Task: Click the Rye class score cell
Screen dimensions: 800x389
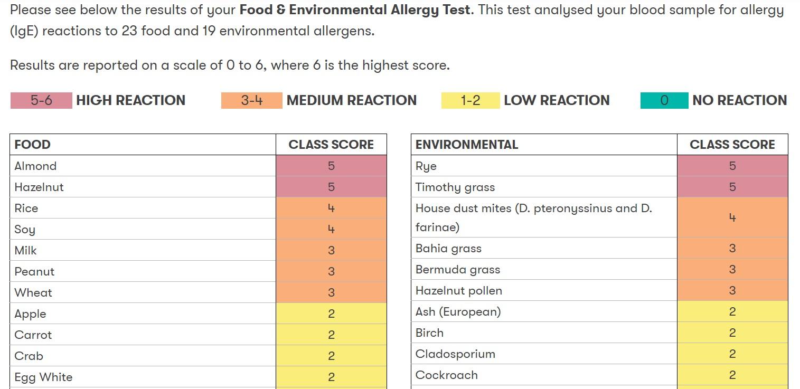Action: 732,166
